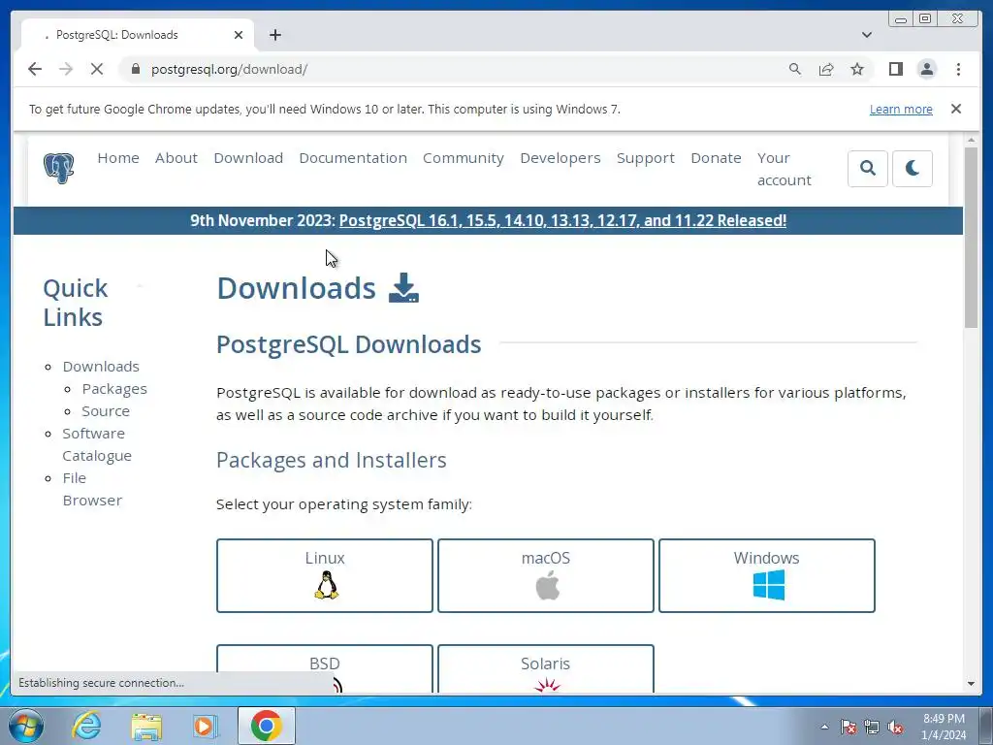Click the download icon beside Downloads heading
The height and width of the screenshot is (745, 993).
tap(403, 287)
